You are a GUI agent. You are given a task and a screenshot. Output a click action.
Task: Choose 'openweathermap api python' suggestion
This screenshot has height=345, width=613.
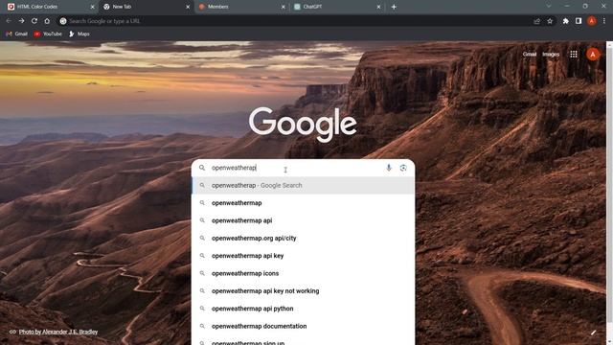[x=303, y=309]
